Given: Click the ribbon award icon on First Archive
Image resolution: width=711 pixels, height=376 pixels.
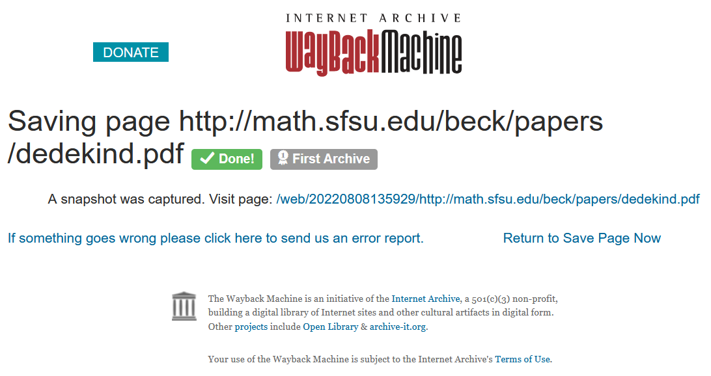Looking at the screenshot, I should point(283,158).
